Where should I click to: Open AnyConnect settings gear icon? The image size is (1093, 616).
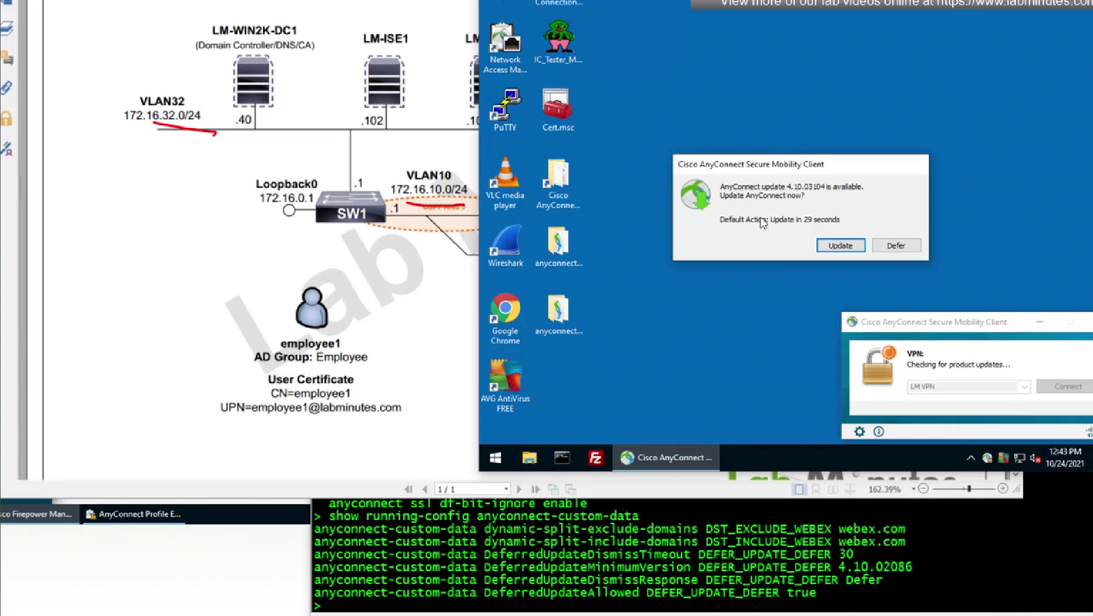click(x=859, y=432)
